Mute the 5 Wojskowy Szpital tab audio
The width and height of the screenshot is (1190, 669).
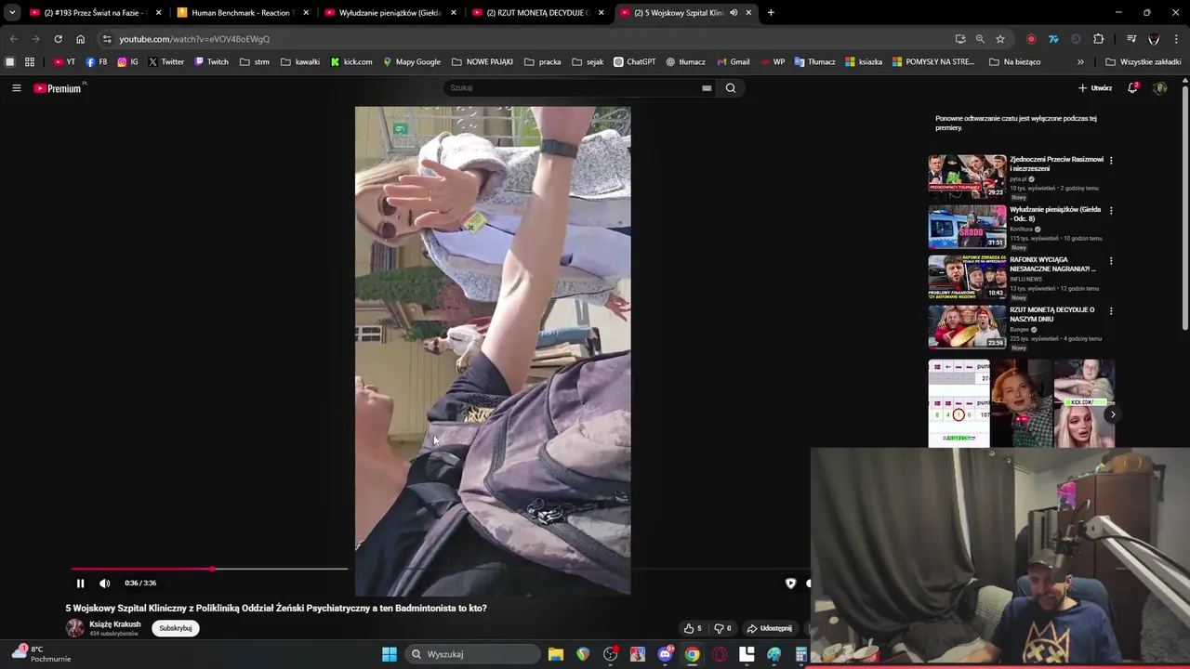point(734,13)
